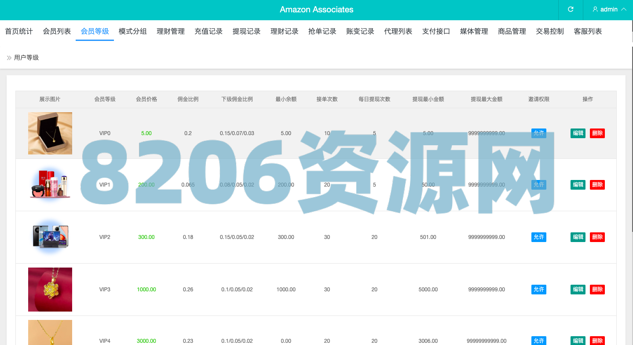The width and height of the screenshot is (633, 345).
Task: Delete the VIP2 level with 删除
Action: pos(597,237)
